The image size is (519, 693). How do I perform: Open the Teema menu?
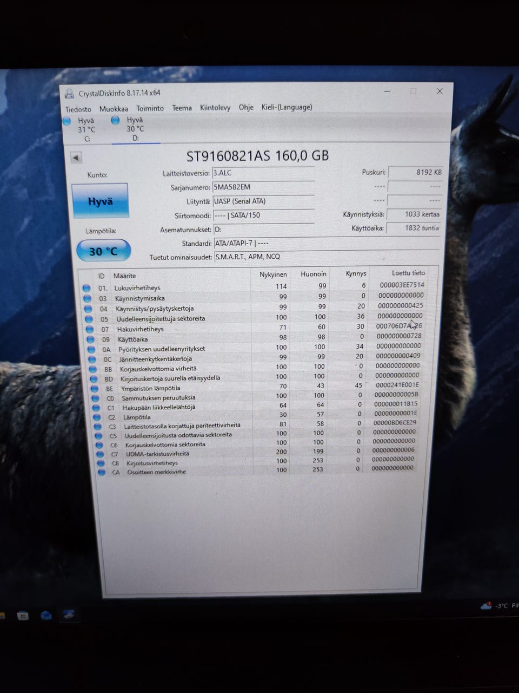point(182,108)
